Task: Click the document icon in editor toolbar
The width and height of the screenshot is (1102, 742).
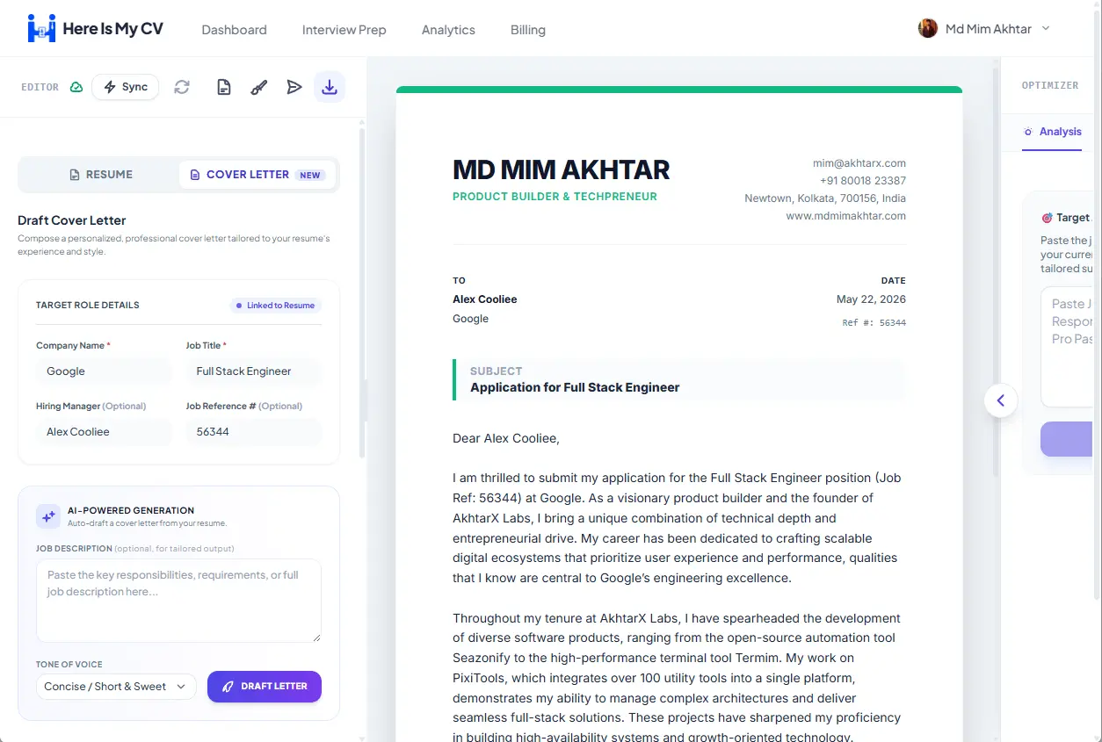Action: (x=224, y=87)
